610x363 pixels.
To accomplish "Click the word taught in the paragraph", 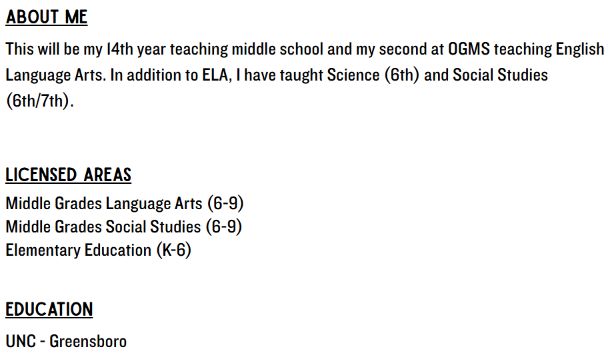I will (x=301, y=75).
